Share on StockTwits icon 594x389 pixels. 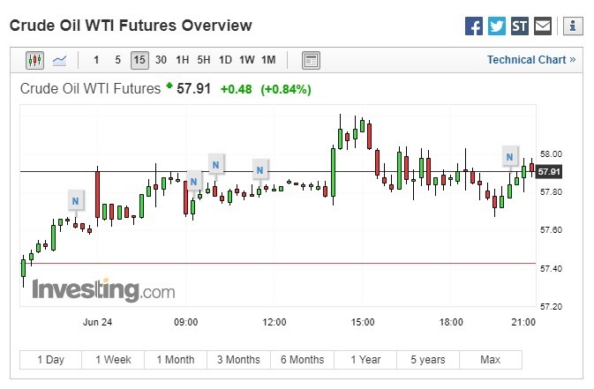coord(519,26)
